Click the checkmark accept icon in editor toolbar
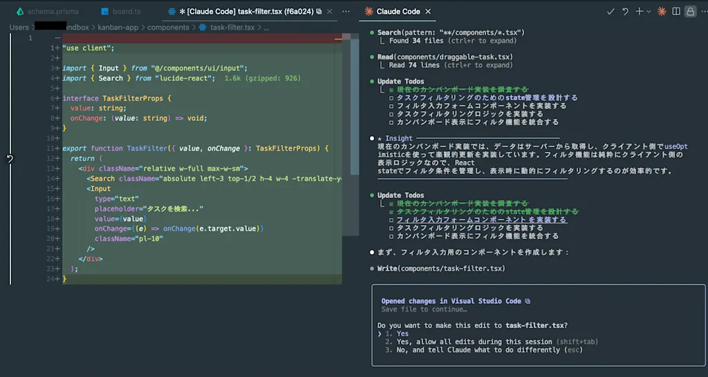708x377 pixels. (x=611, y=12)
